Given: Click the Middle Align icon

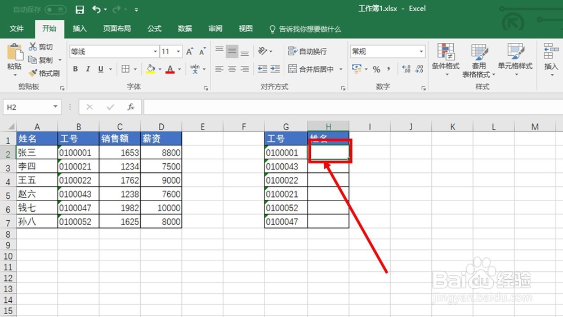Looking at the screenshot, I should [x=232, y=51].
